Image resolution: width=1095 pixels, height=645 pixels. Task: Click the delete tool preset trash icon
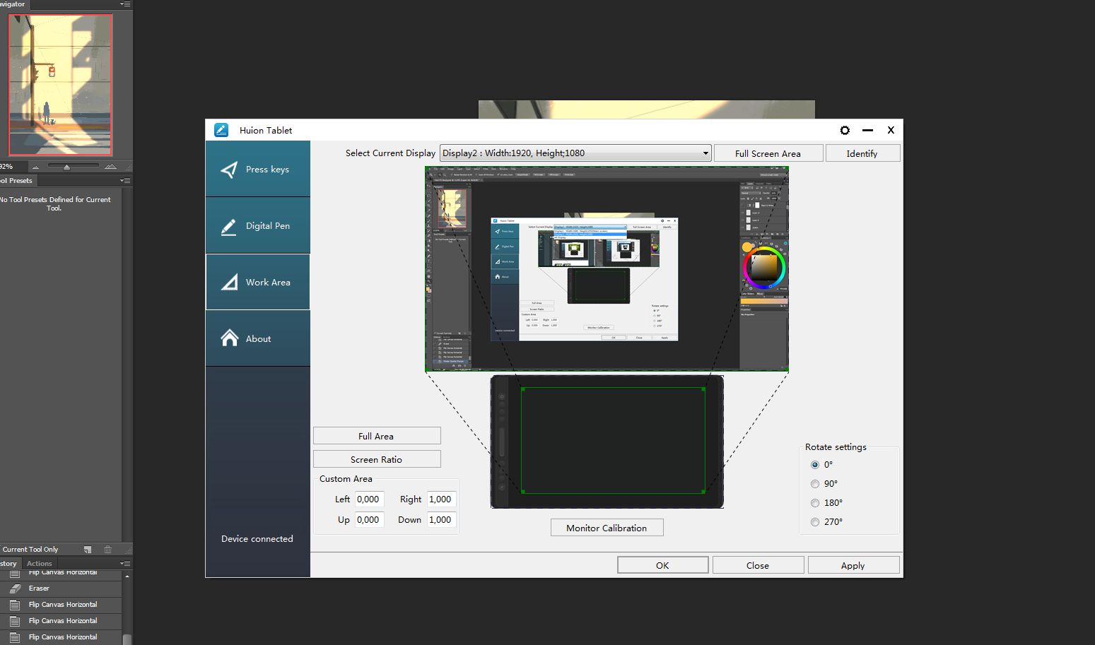[107, 550]
